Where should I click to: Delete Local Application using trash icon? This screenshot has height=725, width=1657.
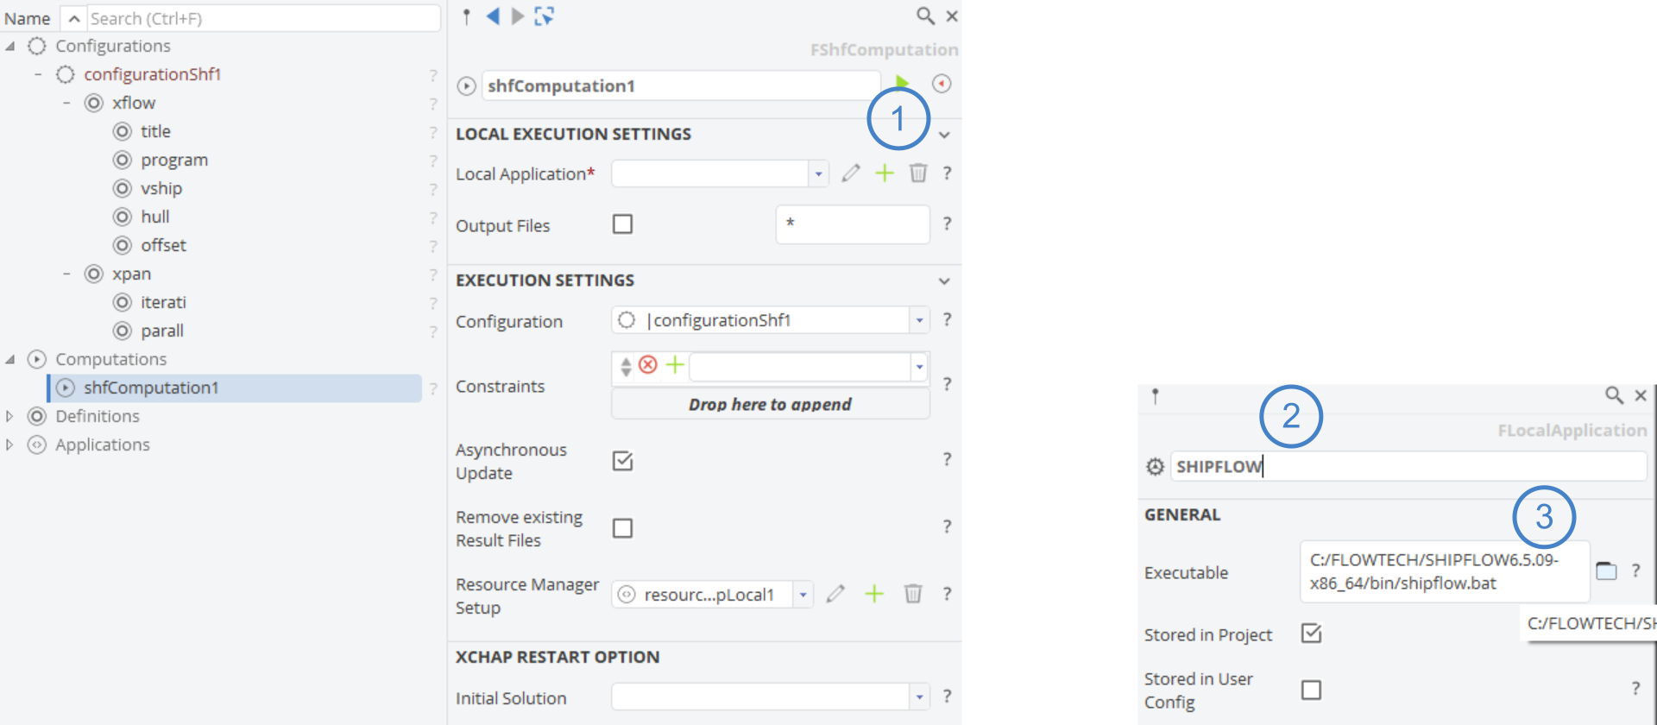(x=918, y=173)
